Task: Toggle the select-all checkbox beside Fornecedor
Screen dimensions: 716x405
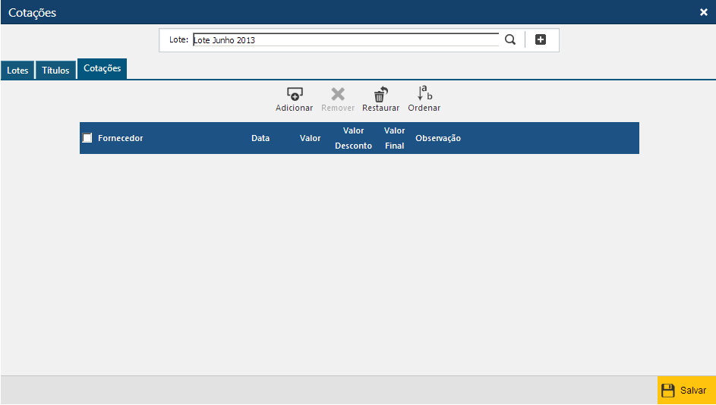Action: 87,138
